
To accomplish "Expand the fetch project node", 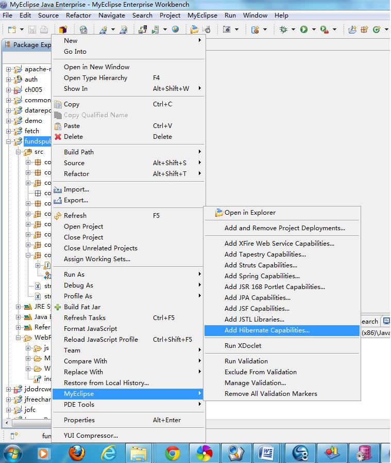I will [8, 132].
